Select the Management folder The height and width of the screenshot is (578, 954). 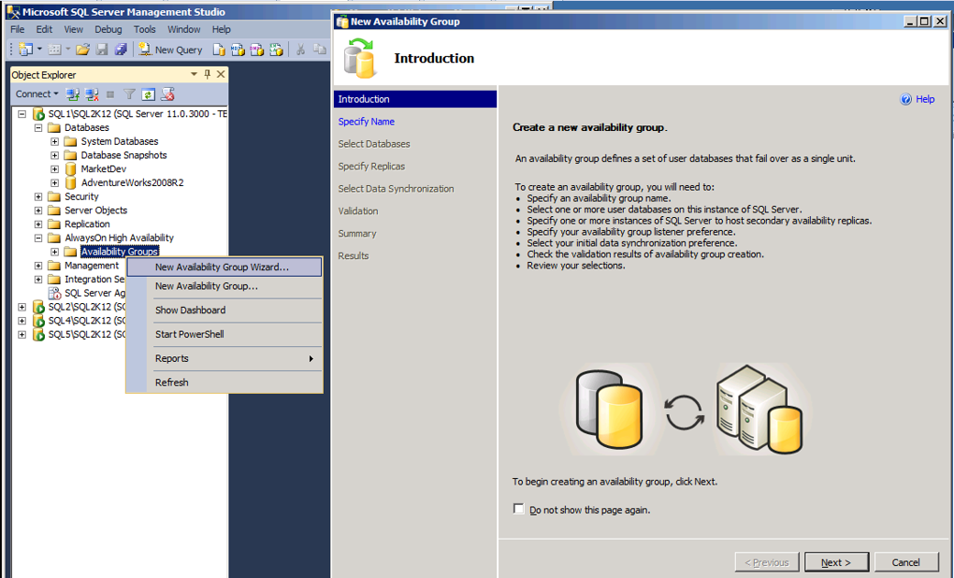[x=92, y=266]
